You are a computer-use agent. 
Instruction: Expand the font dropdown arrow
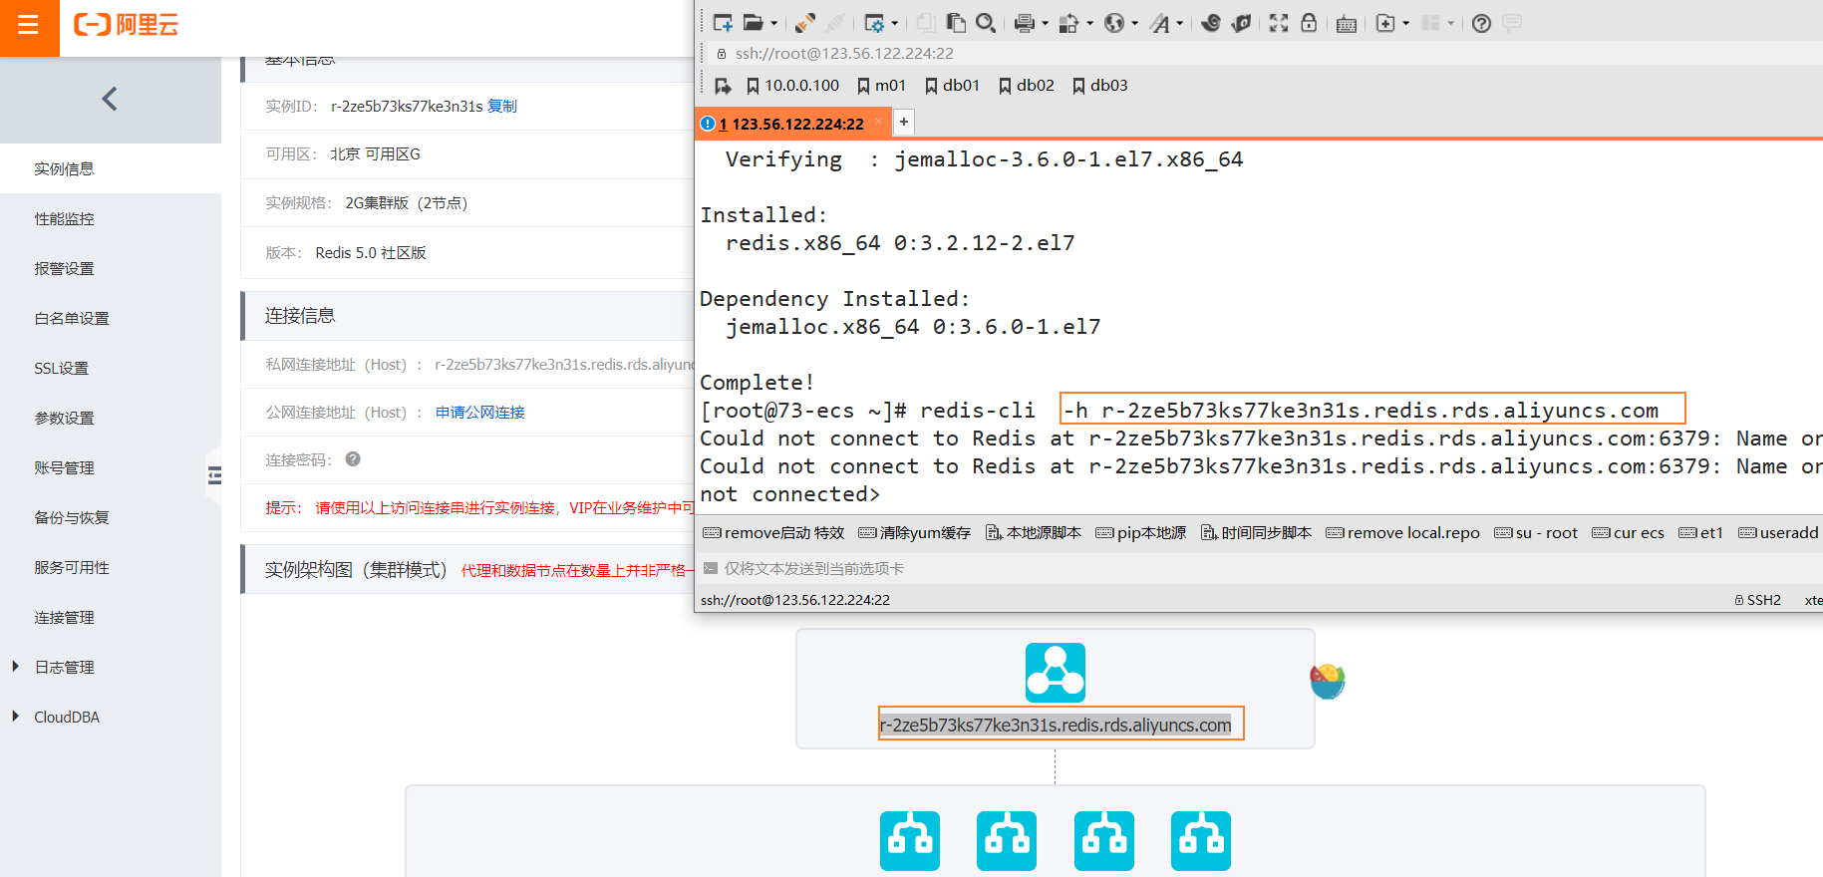pos(1180,23)
